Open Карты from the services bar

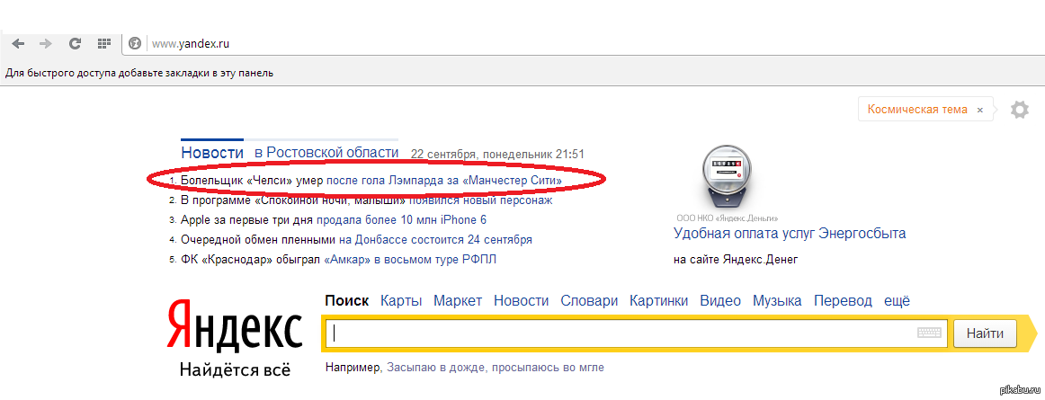401,301
